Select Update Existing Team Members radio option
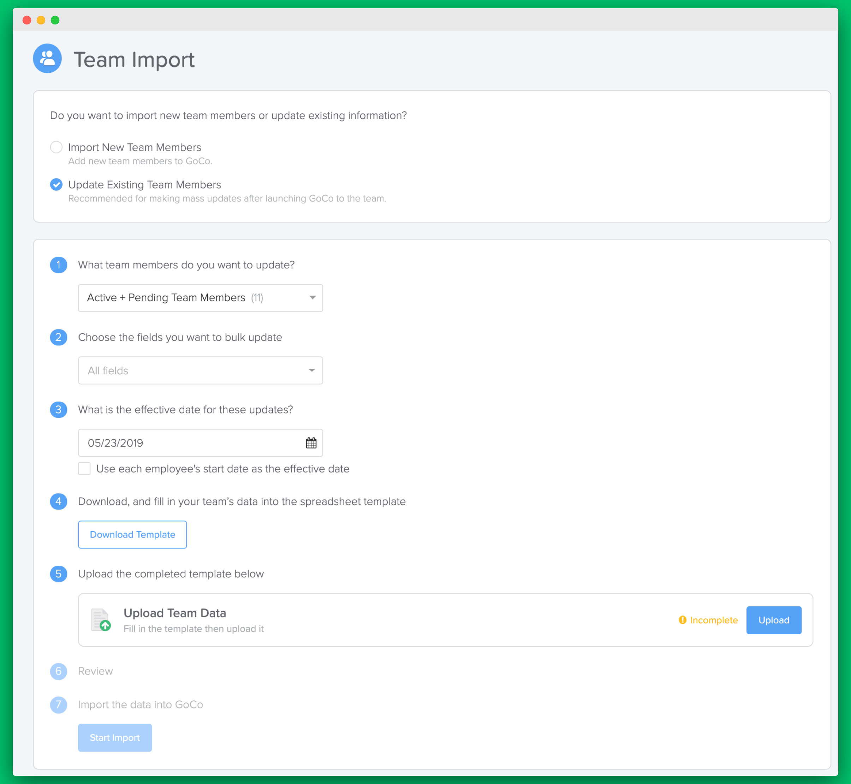851x784 pixels. [x=56, y=185]
